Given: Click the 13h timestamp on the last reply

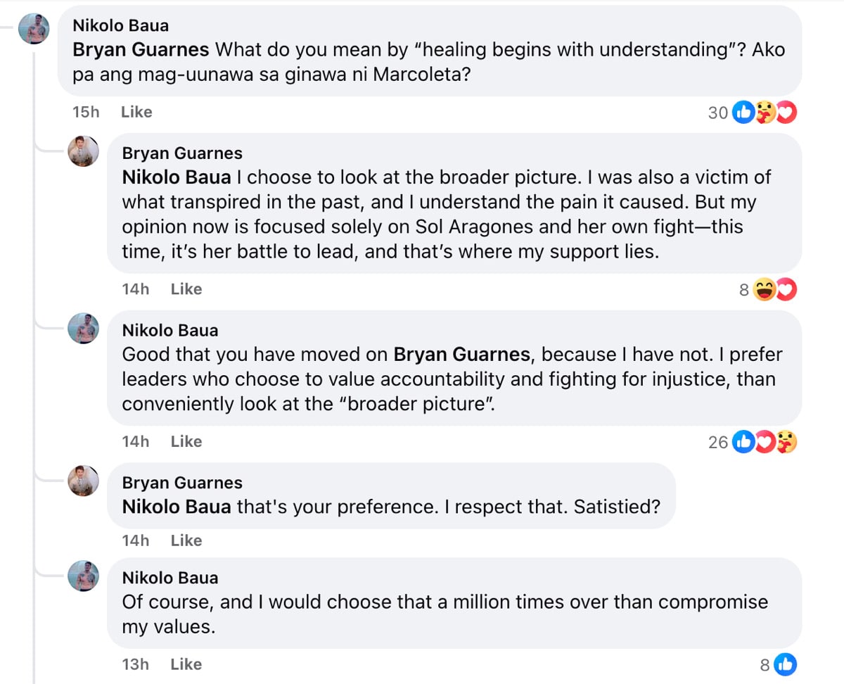Looking at the screenshot, I should point(135,664).
